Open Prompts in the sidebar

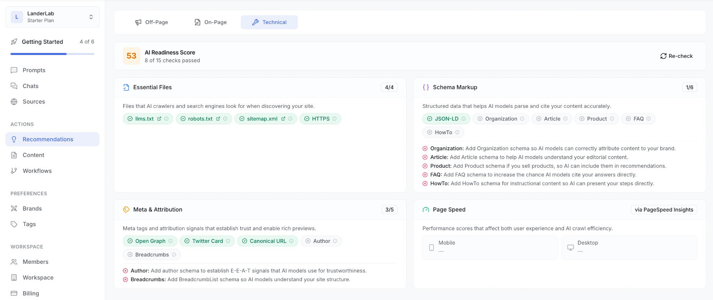[34, 70]
